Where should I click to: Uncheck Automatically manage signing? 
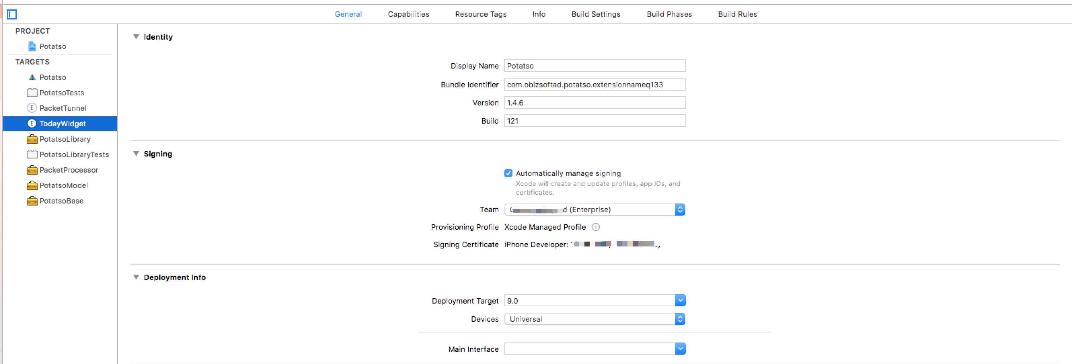508,173
